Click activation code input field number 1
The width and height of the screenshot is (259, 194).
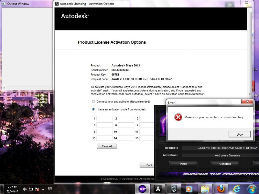pos(105,118)
